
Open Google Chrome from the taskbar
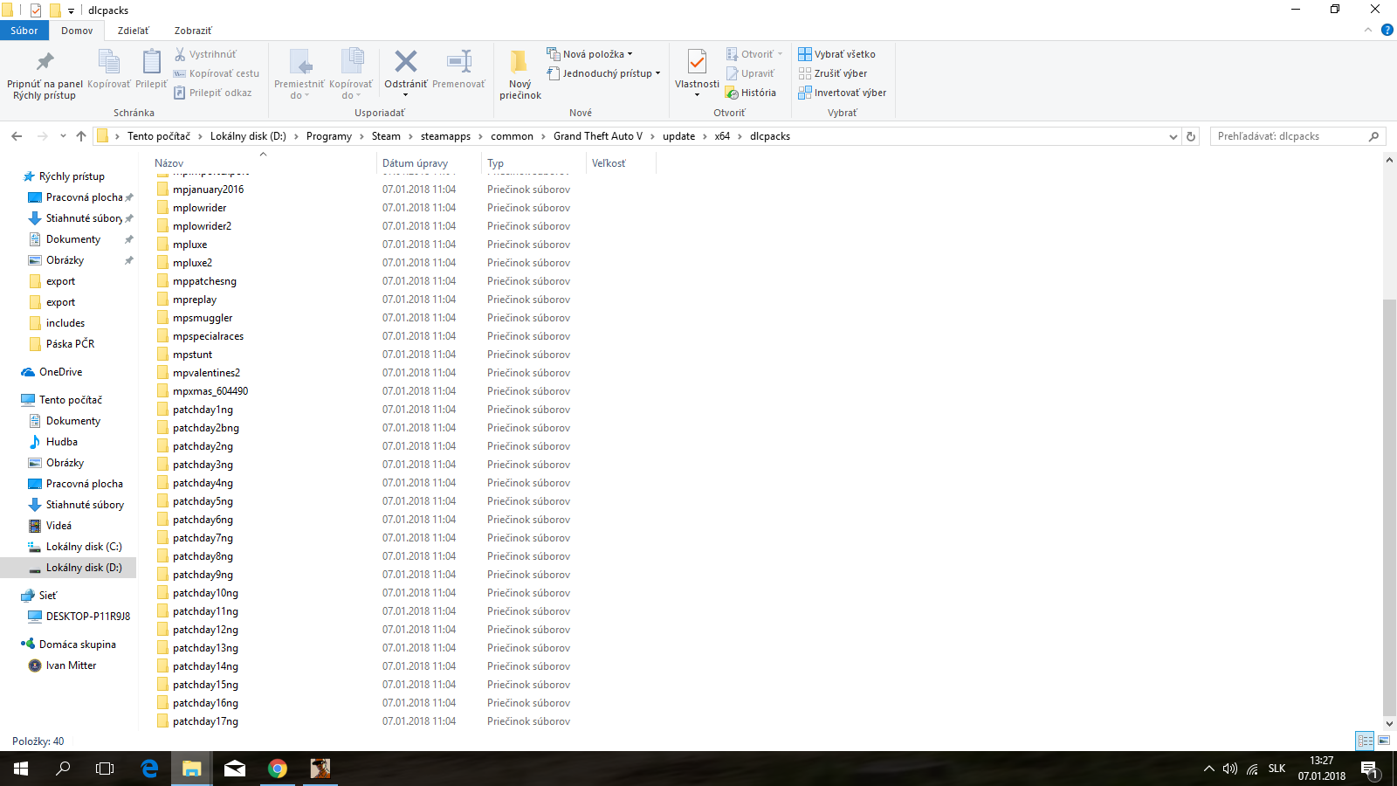[278, 769]
